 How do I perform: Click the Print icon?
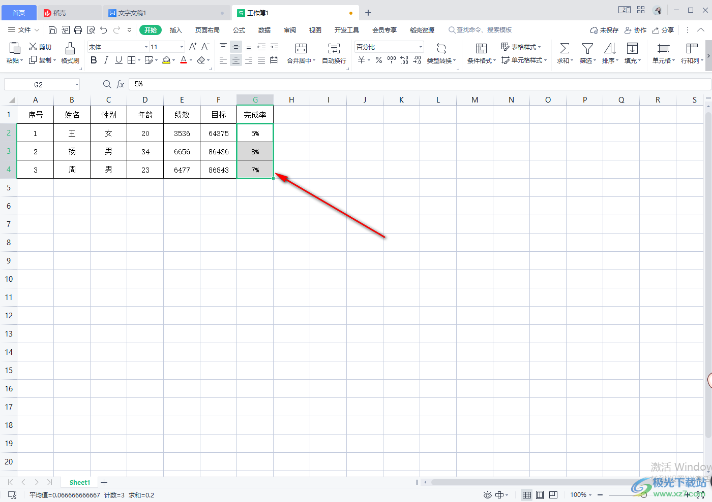(78, 30)
